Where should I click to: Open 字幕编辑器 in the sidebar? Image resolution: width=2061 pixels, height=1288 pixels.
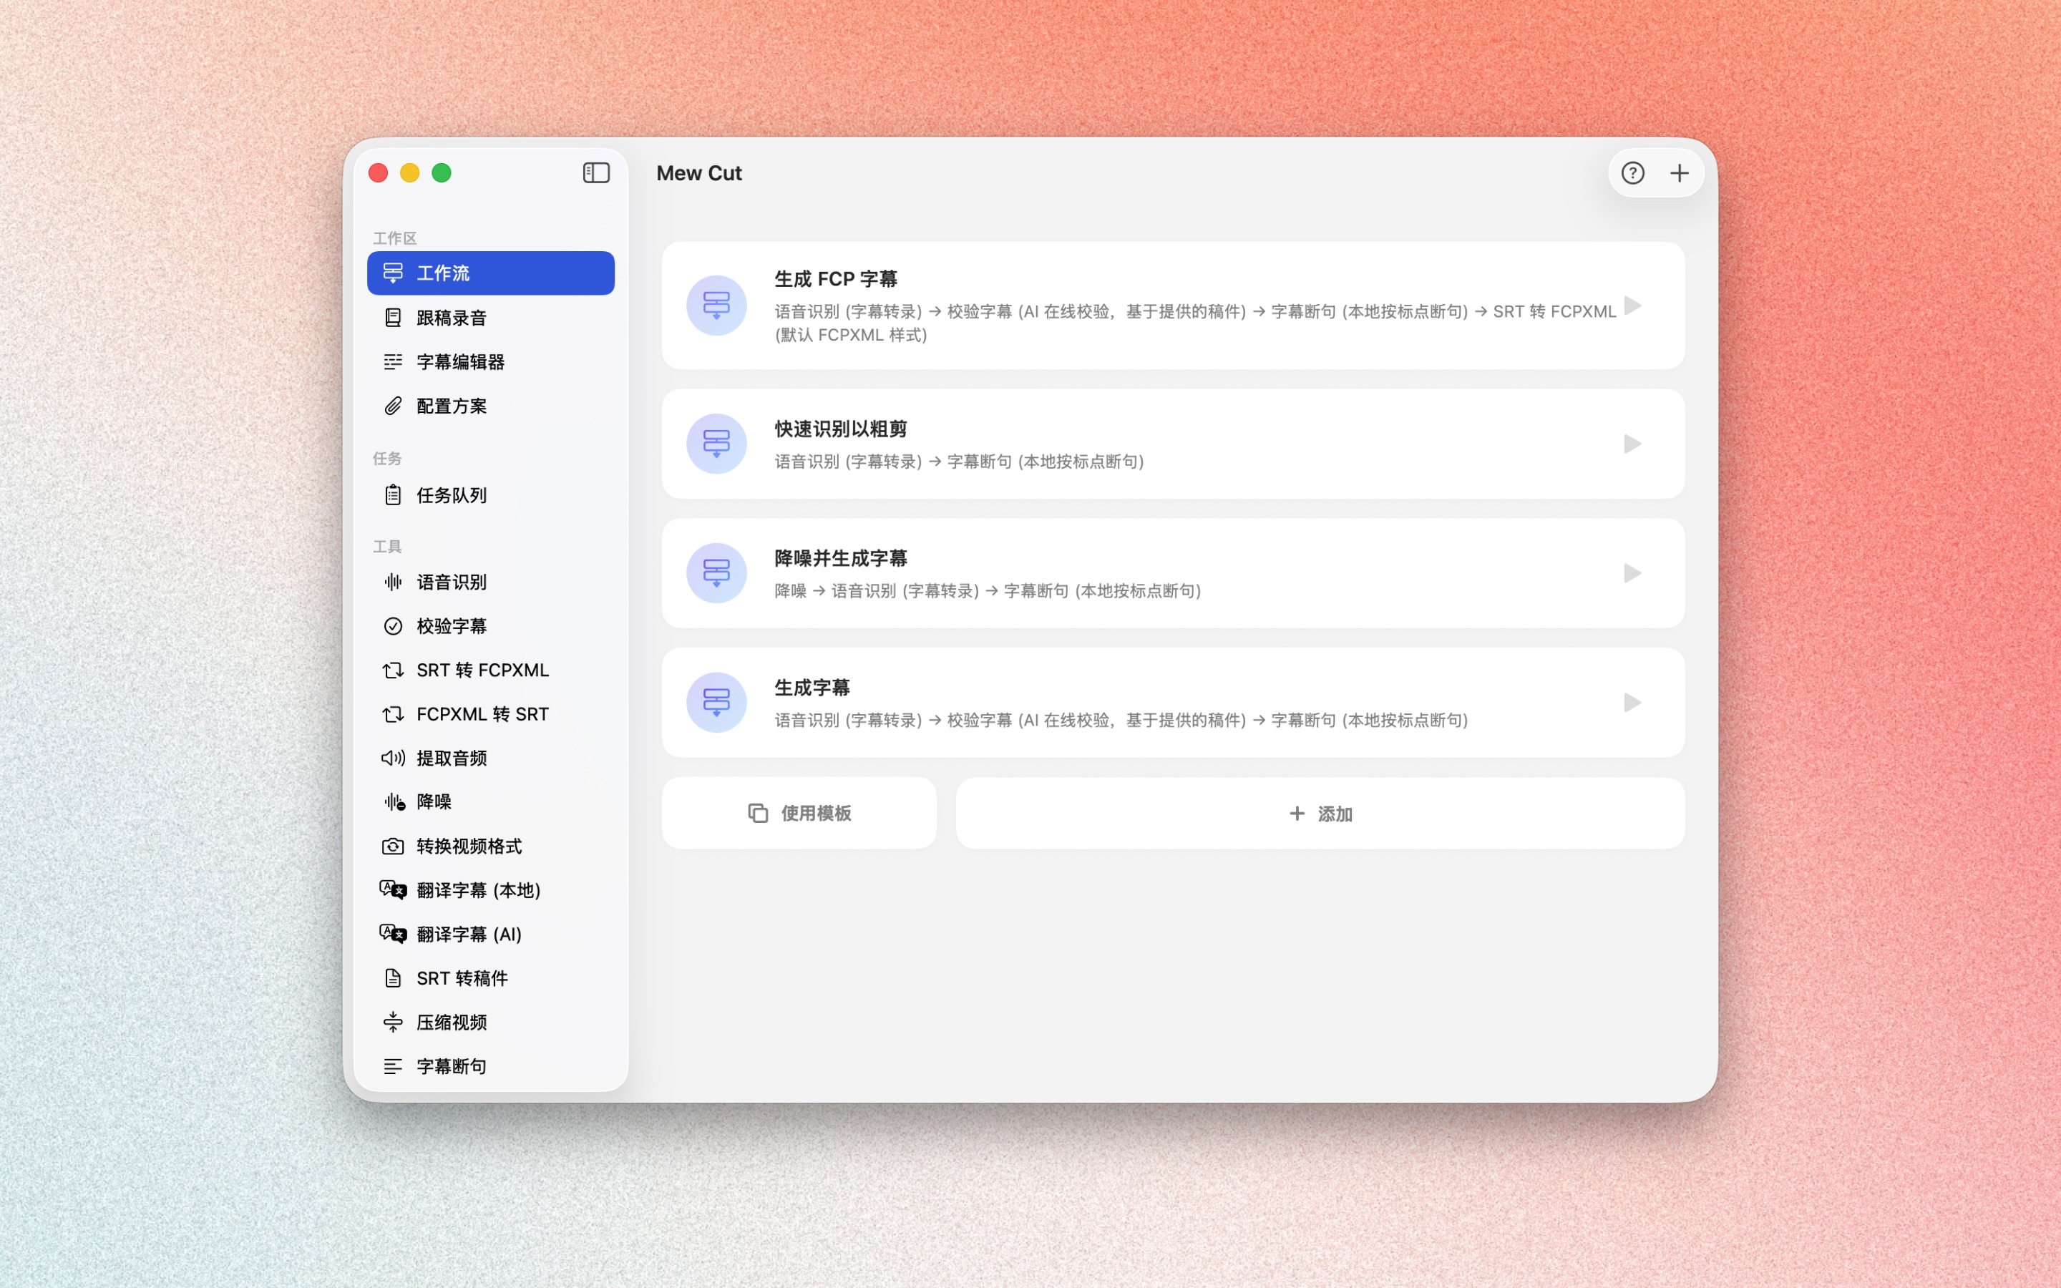(x=490, y=362)
